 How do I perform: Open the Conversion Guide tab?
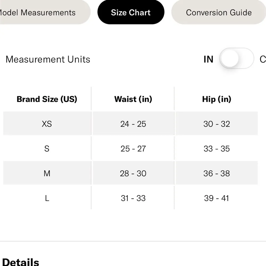click(219, 13)
